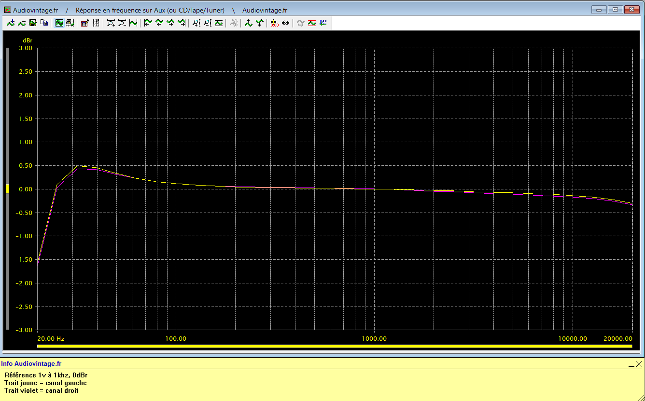The width and height of the screenshot is (645, 401).
Task: Click the add trace icon with plus
Action: point(11,23)
